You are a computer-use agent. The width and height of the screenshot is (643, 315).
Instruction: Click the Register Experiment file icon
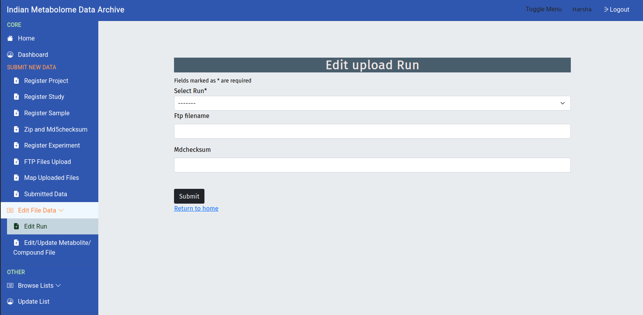click(x=16, y=145)
